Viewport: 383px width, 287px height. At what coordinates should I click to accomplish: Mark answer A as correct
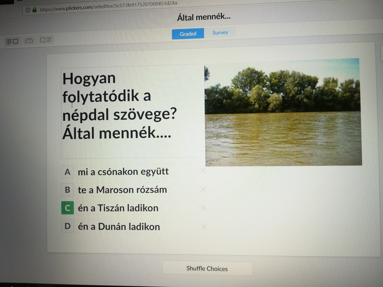(67, 172)
